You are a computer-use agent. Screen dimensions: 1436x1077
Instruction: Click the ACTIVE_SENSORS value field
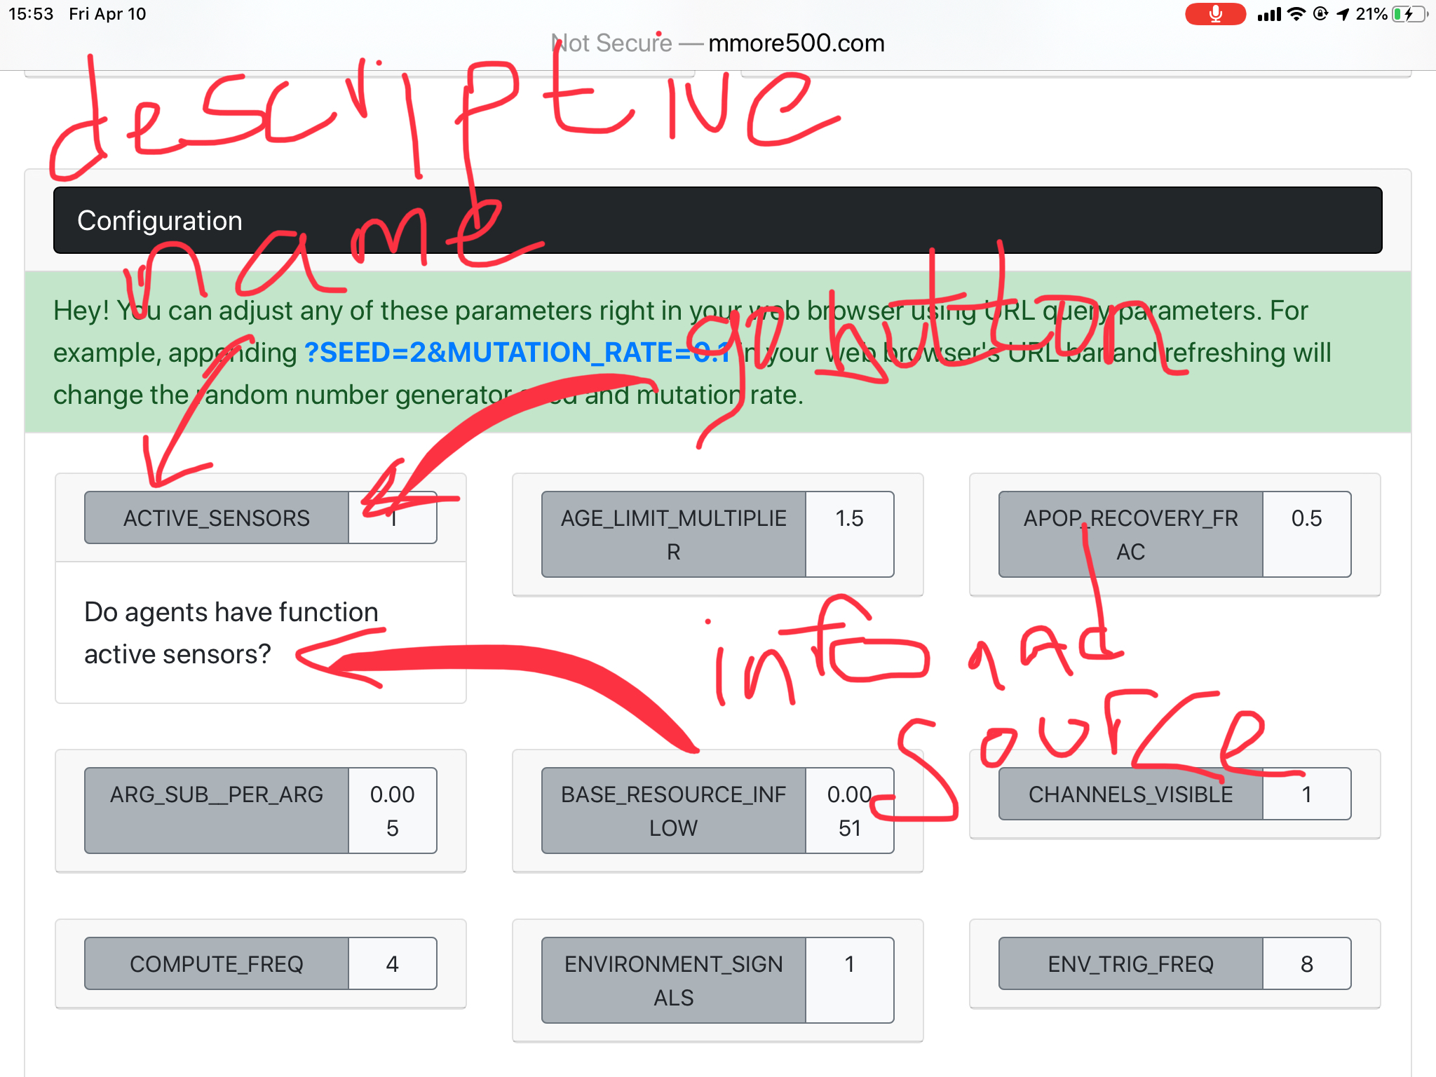point(393,518)
